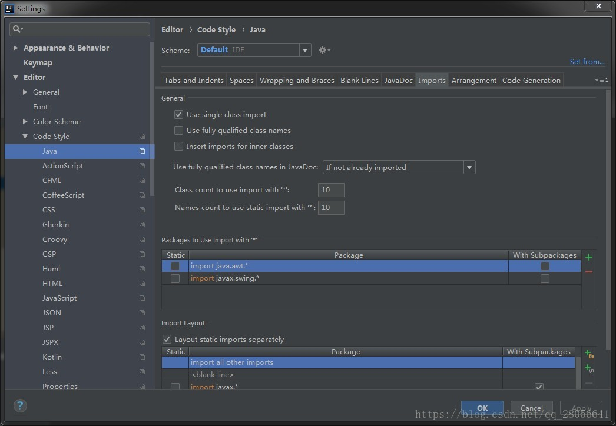The image size is (616, 426).
Task: Click copy icon next to CFML
Action: 142,181
